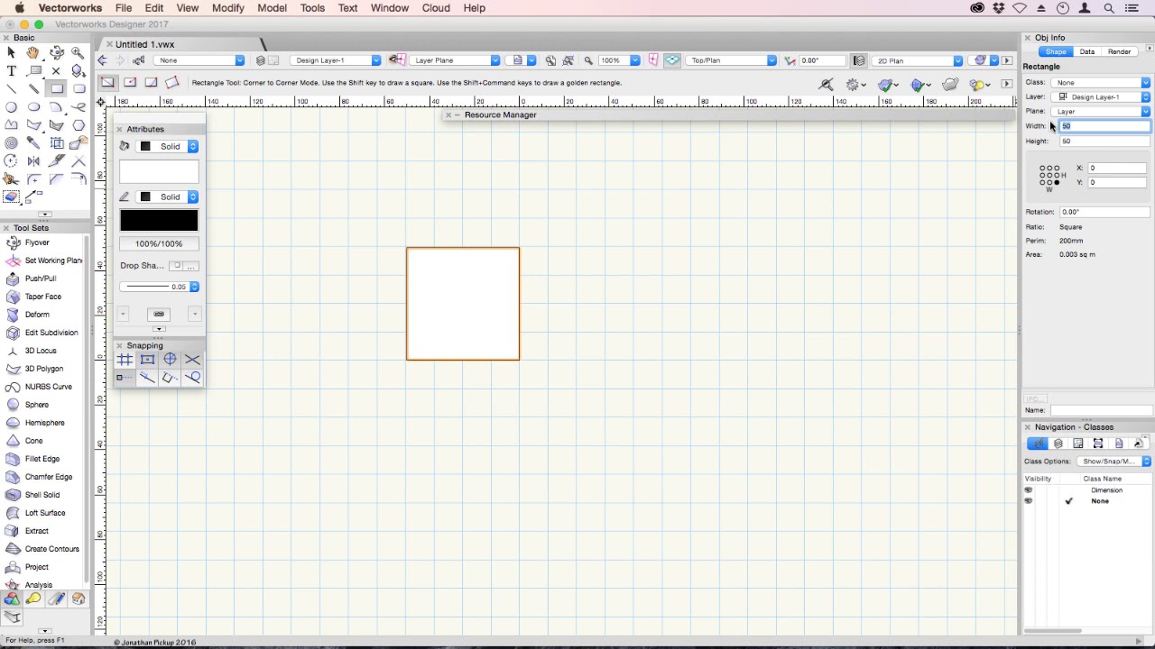Open the Top/Plan view dropdown
Screen dimensions: 1155x649
731,60
